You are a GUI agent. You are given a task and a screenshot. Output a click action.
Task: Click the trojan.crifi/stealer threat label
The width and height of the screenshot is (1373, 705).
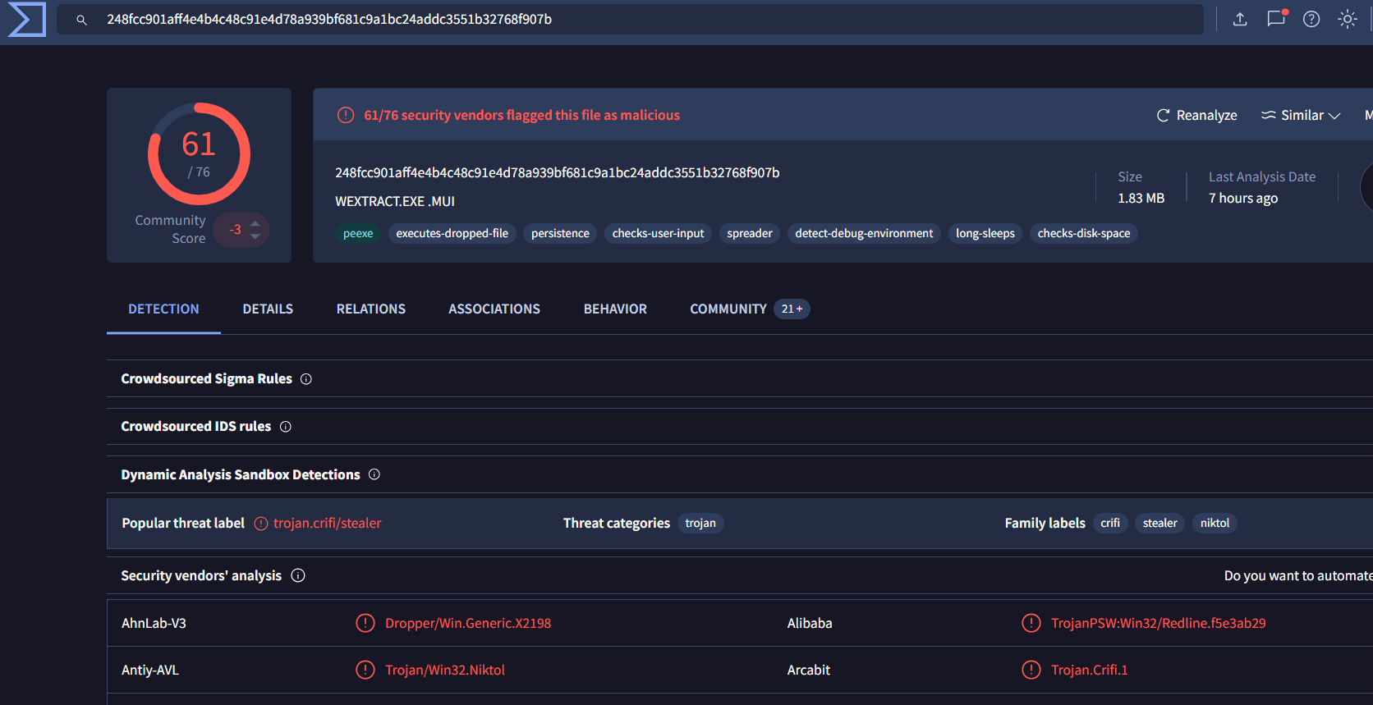click(328, 524)
